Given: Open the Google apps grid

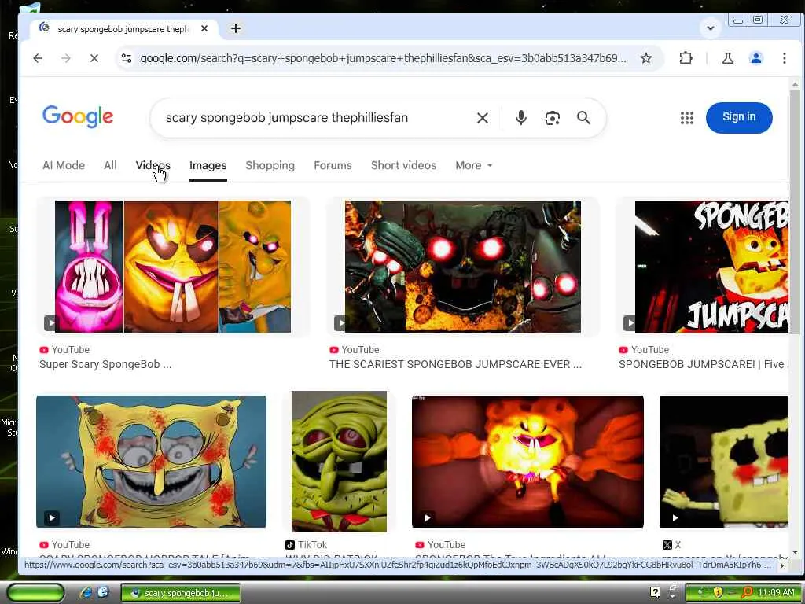Looking at the screenshot, I should tap(687, 118).
